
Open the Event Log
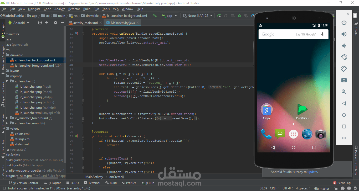342,183
